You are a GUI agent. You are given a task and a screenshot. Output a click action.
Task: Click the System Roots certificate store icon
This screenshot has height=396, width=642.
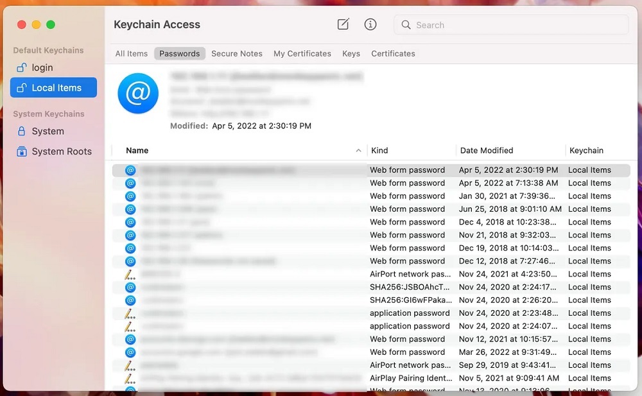22,151
